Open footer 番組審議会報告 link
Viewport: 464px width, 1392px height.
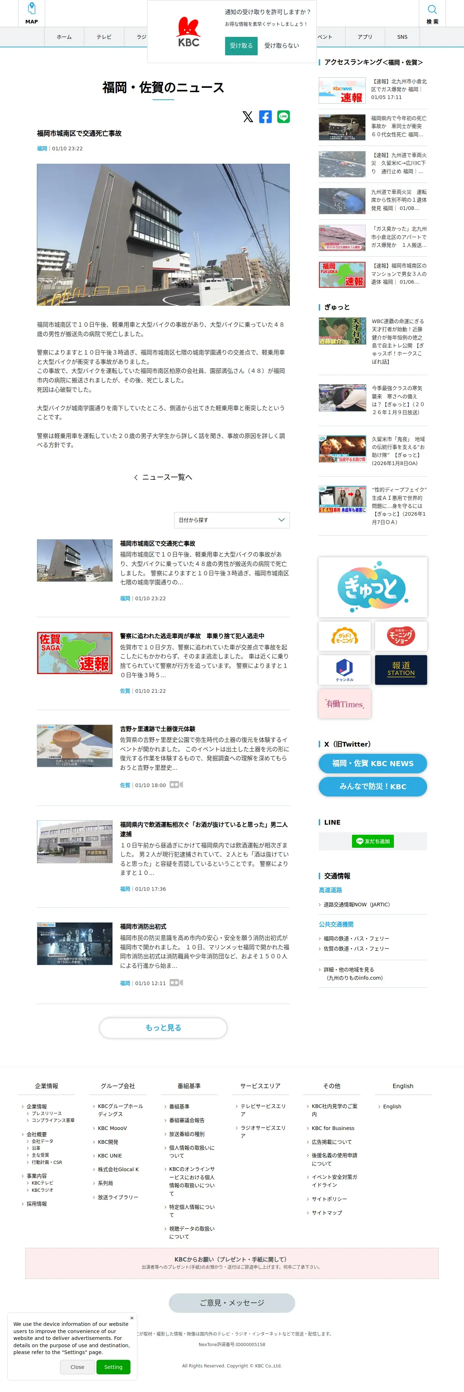pos(187,1120)
